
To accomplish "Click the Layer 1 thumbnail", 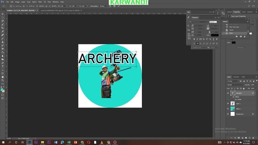I will pyautogui.click(x=233, y=104).
